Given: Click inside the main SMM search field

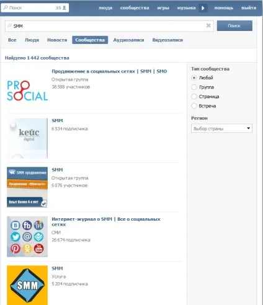Looking at the screenshot, I should pyautogui.click(x=109, y=26).
